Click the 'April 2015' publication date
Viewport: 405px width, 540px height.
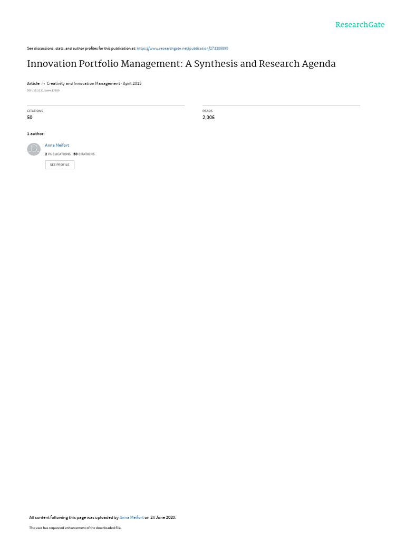coord(132,83)
